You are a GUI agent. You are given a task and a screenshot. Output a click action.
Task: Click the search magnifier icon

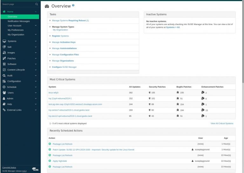point(36,4)
